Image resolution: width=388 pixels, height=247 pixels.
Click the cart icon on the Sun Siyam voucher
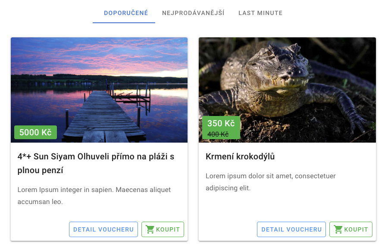pos(150,229)
